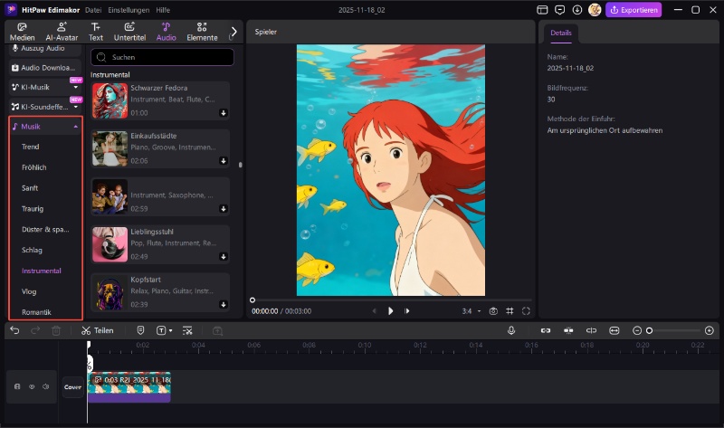
Task: Open the AI-Avatar tab
Action: point(62,32)
